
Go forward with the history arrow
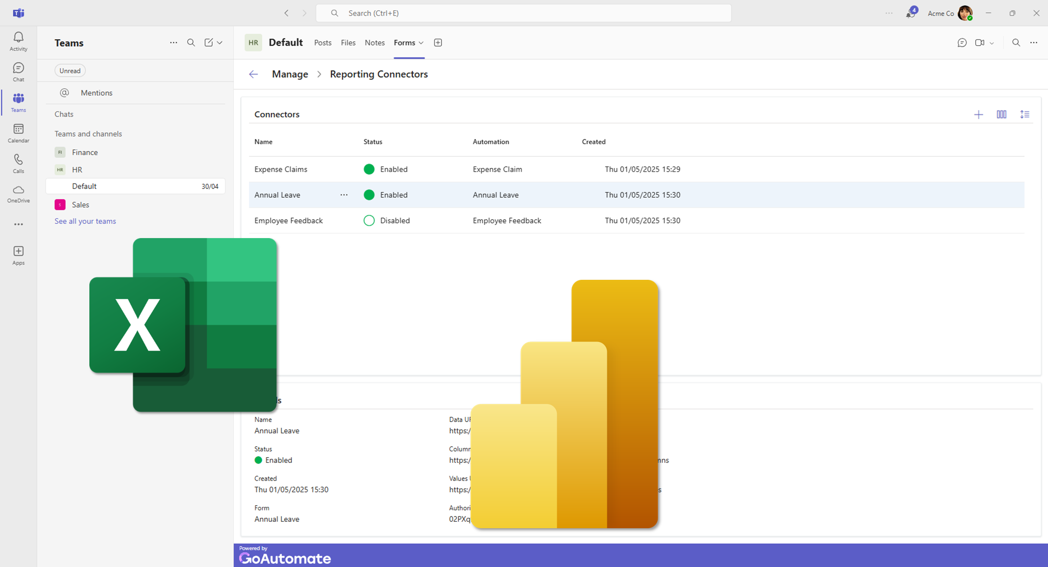[304, 13]
